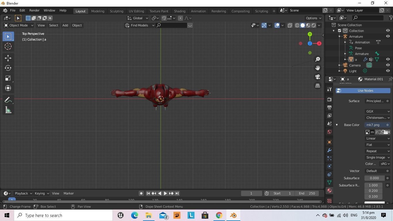Open the World properties tab
The height and width of the screenshot is (221, 393).
pos(329,132)
